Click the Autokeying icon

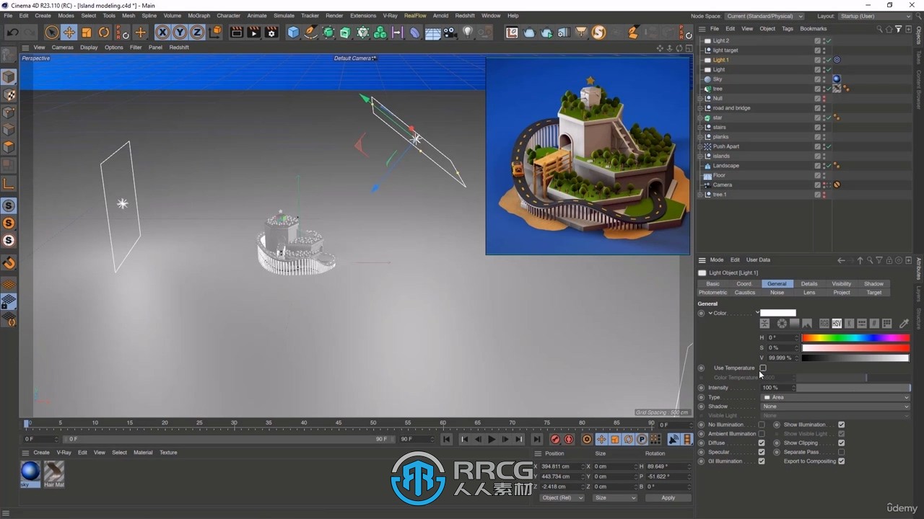click(569, 439)
